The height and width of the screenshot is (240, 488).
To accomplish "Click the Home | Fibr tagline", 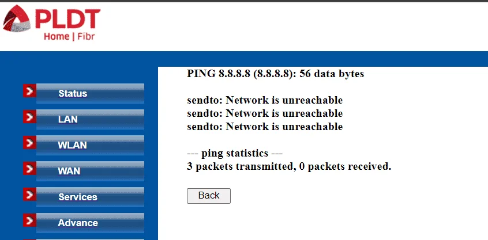I will 69,36.
